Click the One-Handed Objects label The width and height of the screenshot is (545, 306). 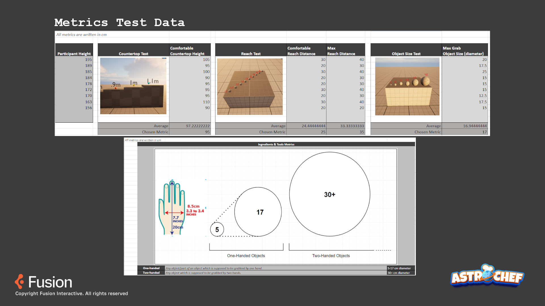tap(246, 256)
